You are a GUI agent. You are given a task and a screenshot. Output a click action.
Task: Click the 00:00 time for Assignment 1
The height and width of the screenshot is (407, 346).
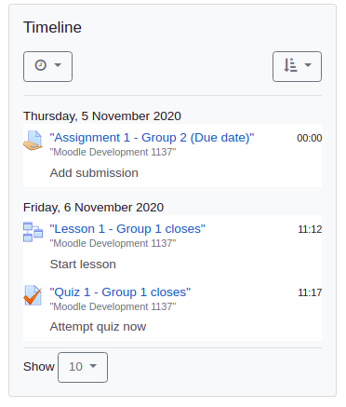[x=310, y=138]
